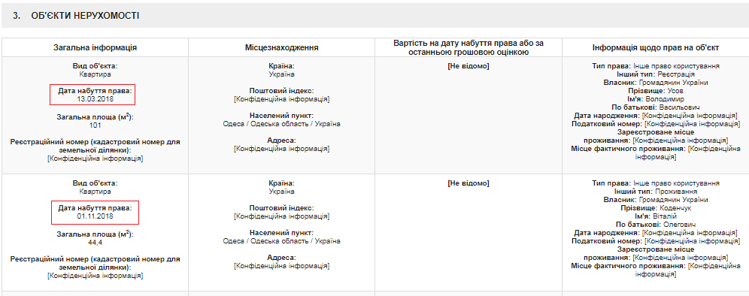
Task: Select the "Місцезнаходження" column header
Action: (281, 48)
